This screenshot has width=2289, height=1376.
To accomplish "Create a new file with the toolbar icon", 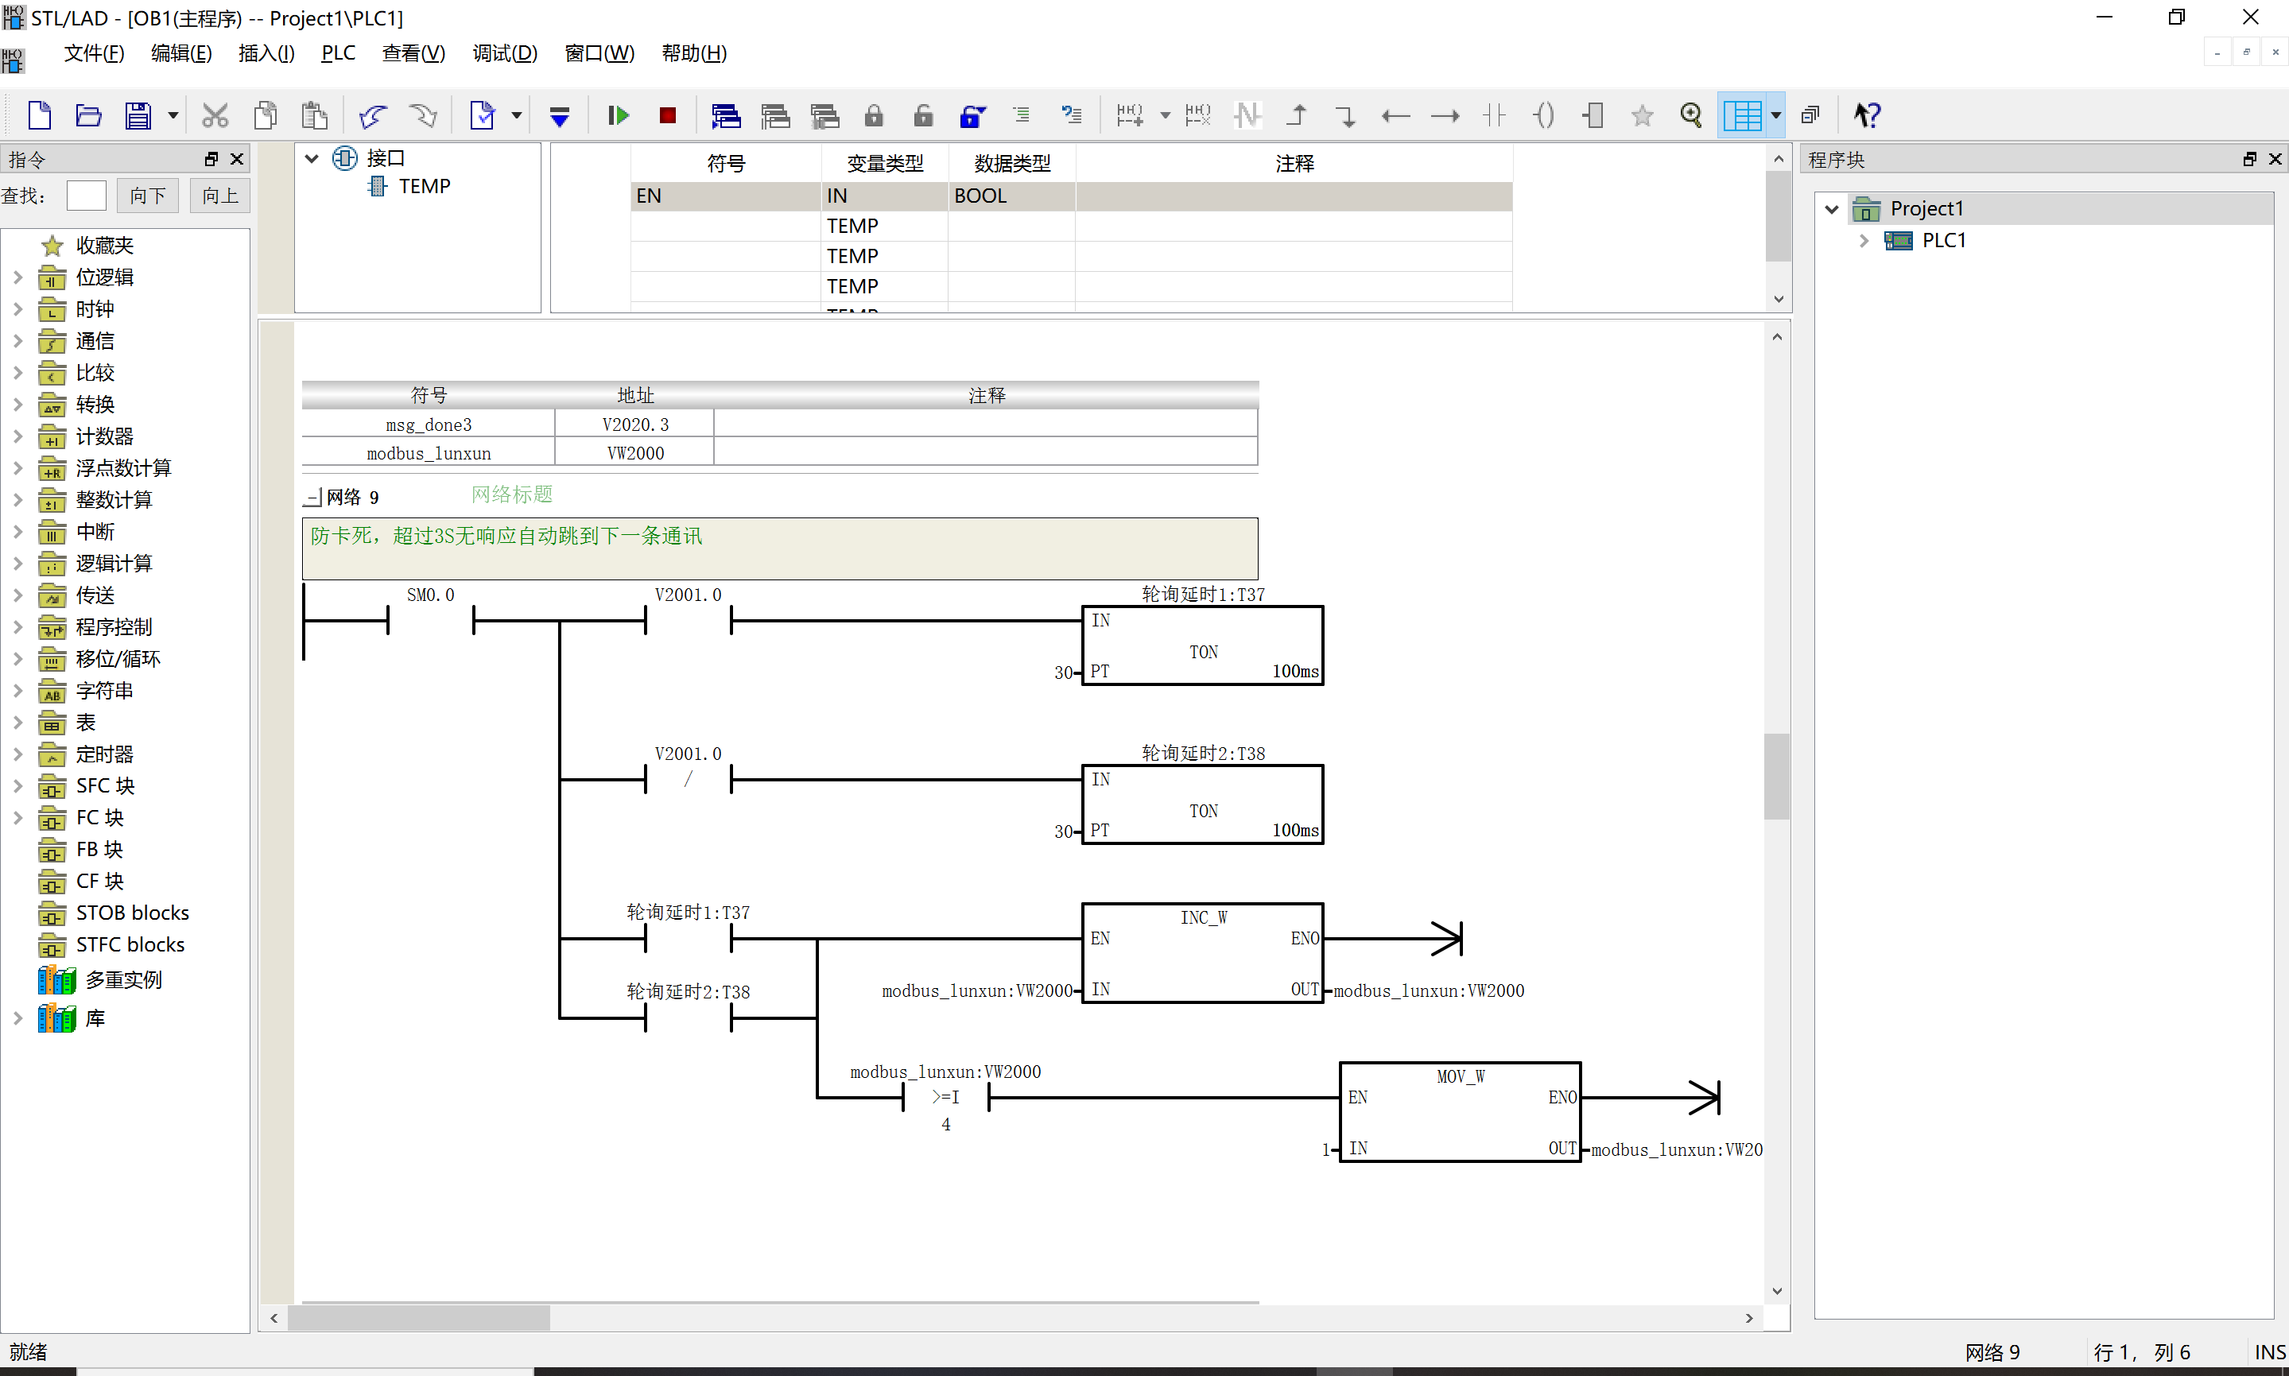I will click(39, 115).
